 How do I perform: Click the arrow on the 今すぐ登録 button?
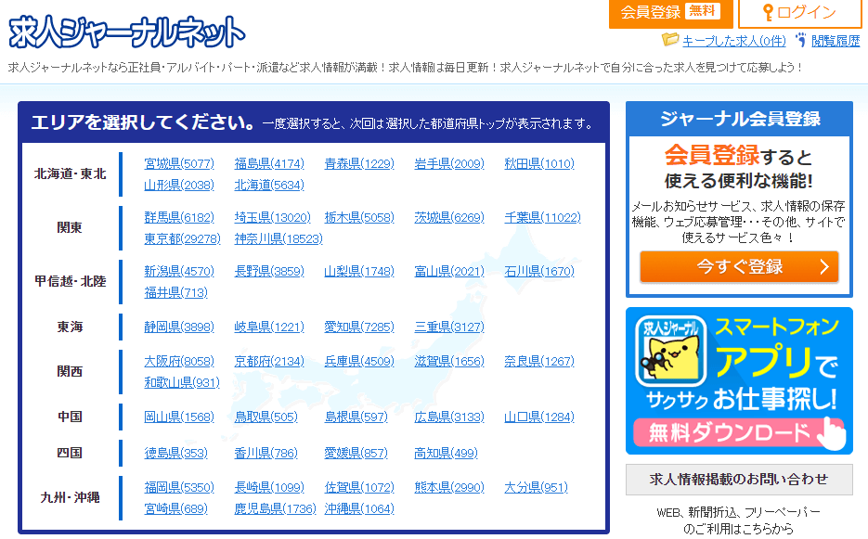pyautogui.click(x=823, y=267)
